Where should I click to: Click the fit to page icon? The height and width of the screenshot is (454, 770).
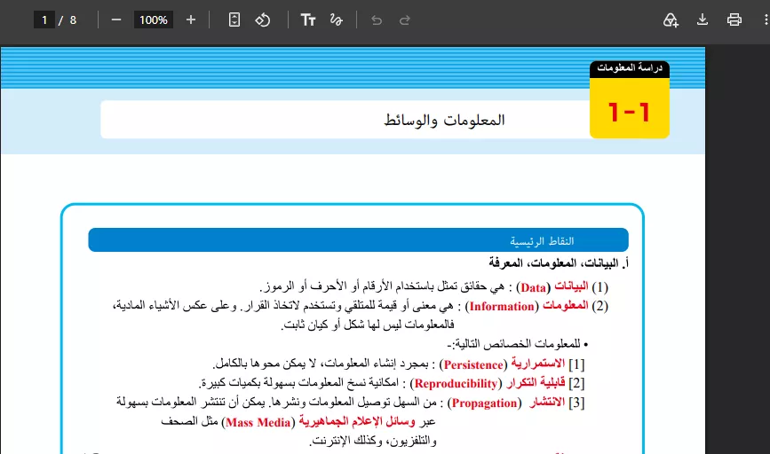point(234,20)
